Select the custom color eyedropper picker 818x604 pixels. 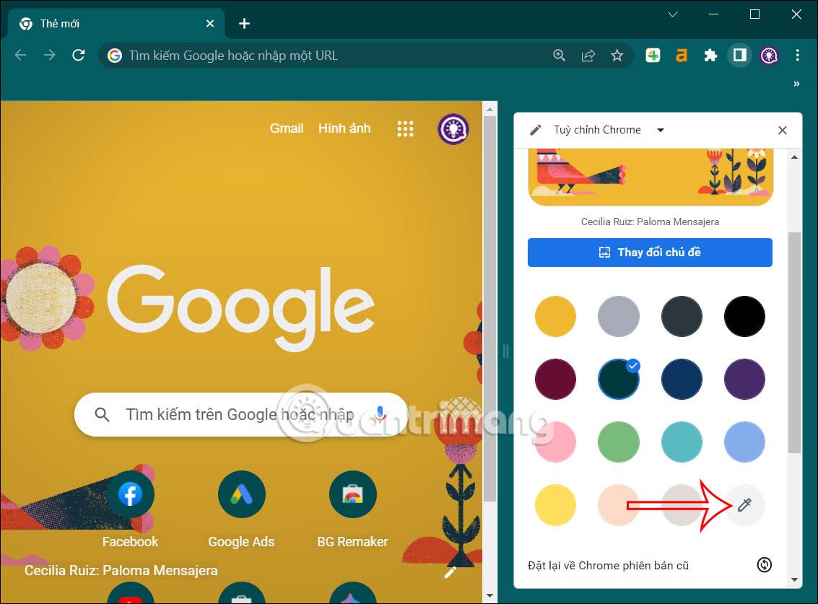coord(744,505)
